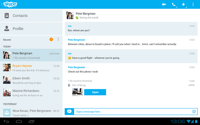Click the 4,8MB file size label
Screen dimensions: 200x125
191,85
